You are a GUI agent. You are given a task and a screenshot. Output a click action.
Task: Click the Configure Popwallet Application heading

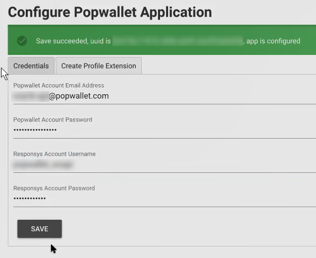click(x=110, y=12)
